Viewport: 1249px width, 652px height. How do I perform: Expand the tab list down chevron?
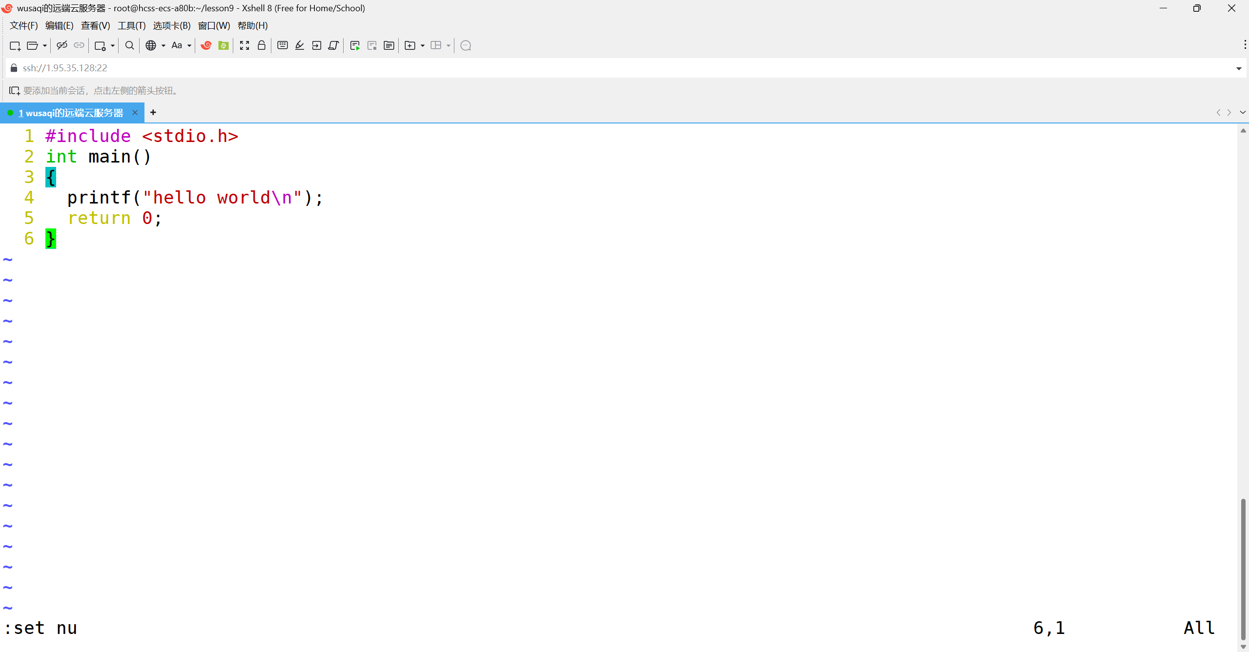point(1242,112)
